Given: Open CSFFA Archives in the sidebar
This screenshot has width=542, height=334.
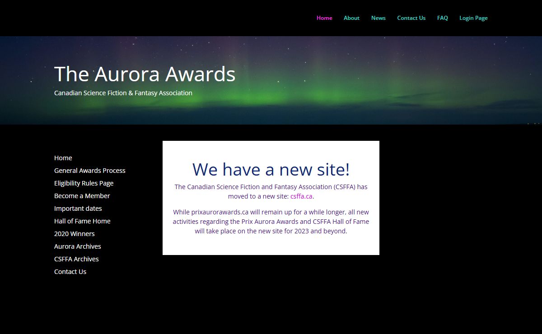Looking at the screenshot, I should (76, 259).
